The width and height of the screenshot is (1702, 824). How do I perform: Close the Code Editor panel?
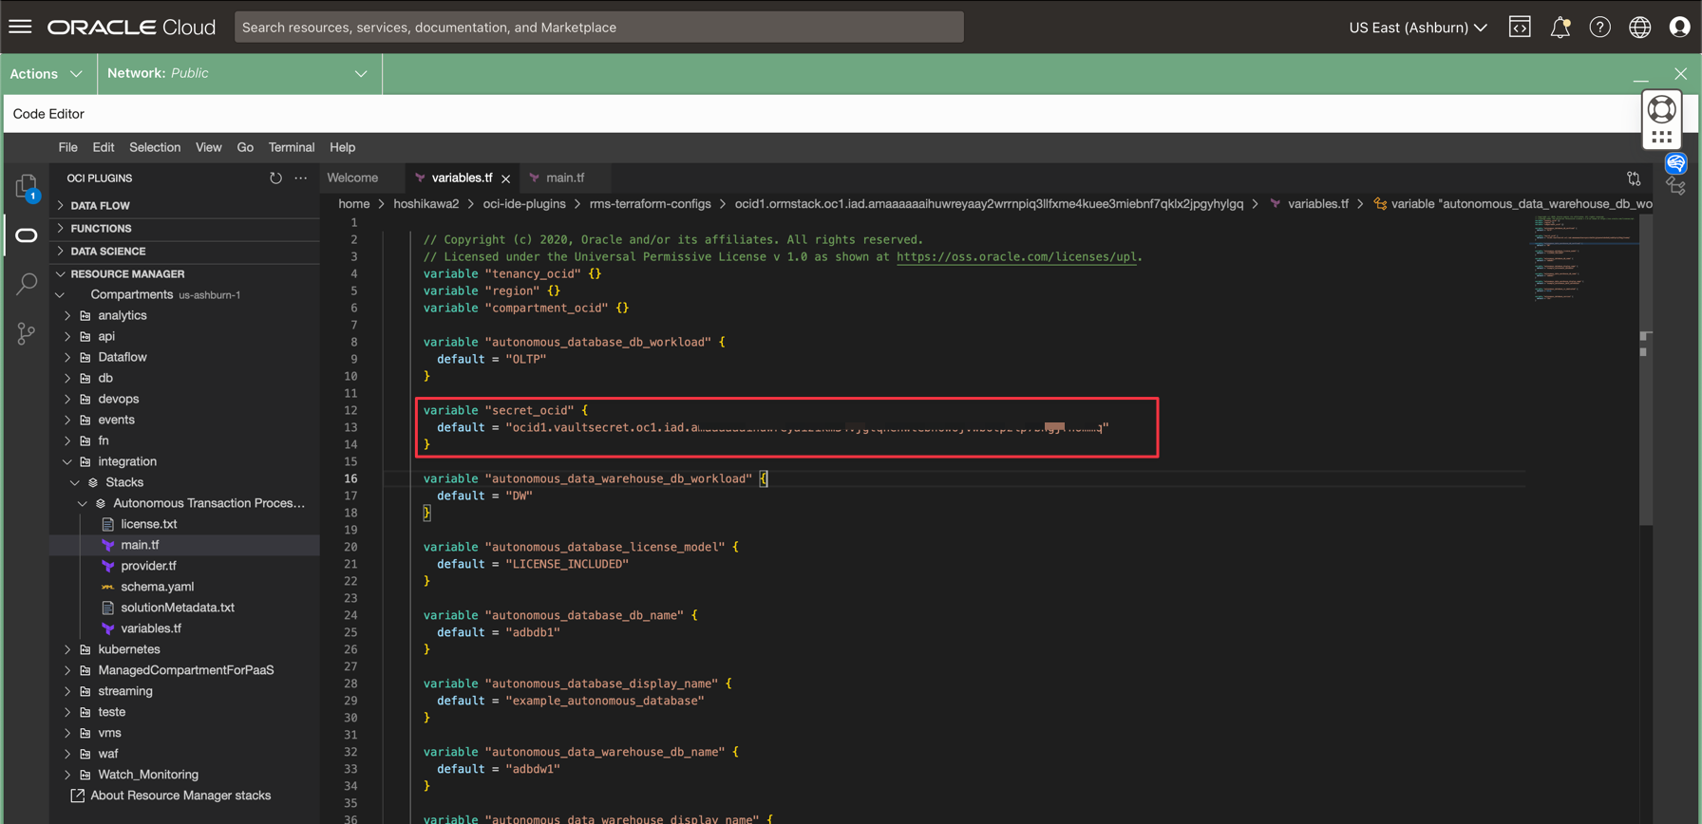tap(1681, 74)
